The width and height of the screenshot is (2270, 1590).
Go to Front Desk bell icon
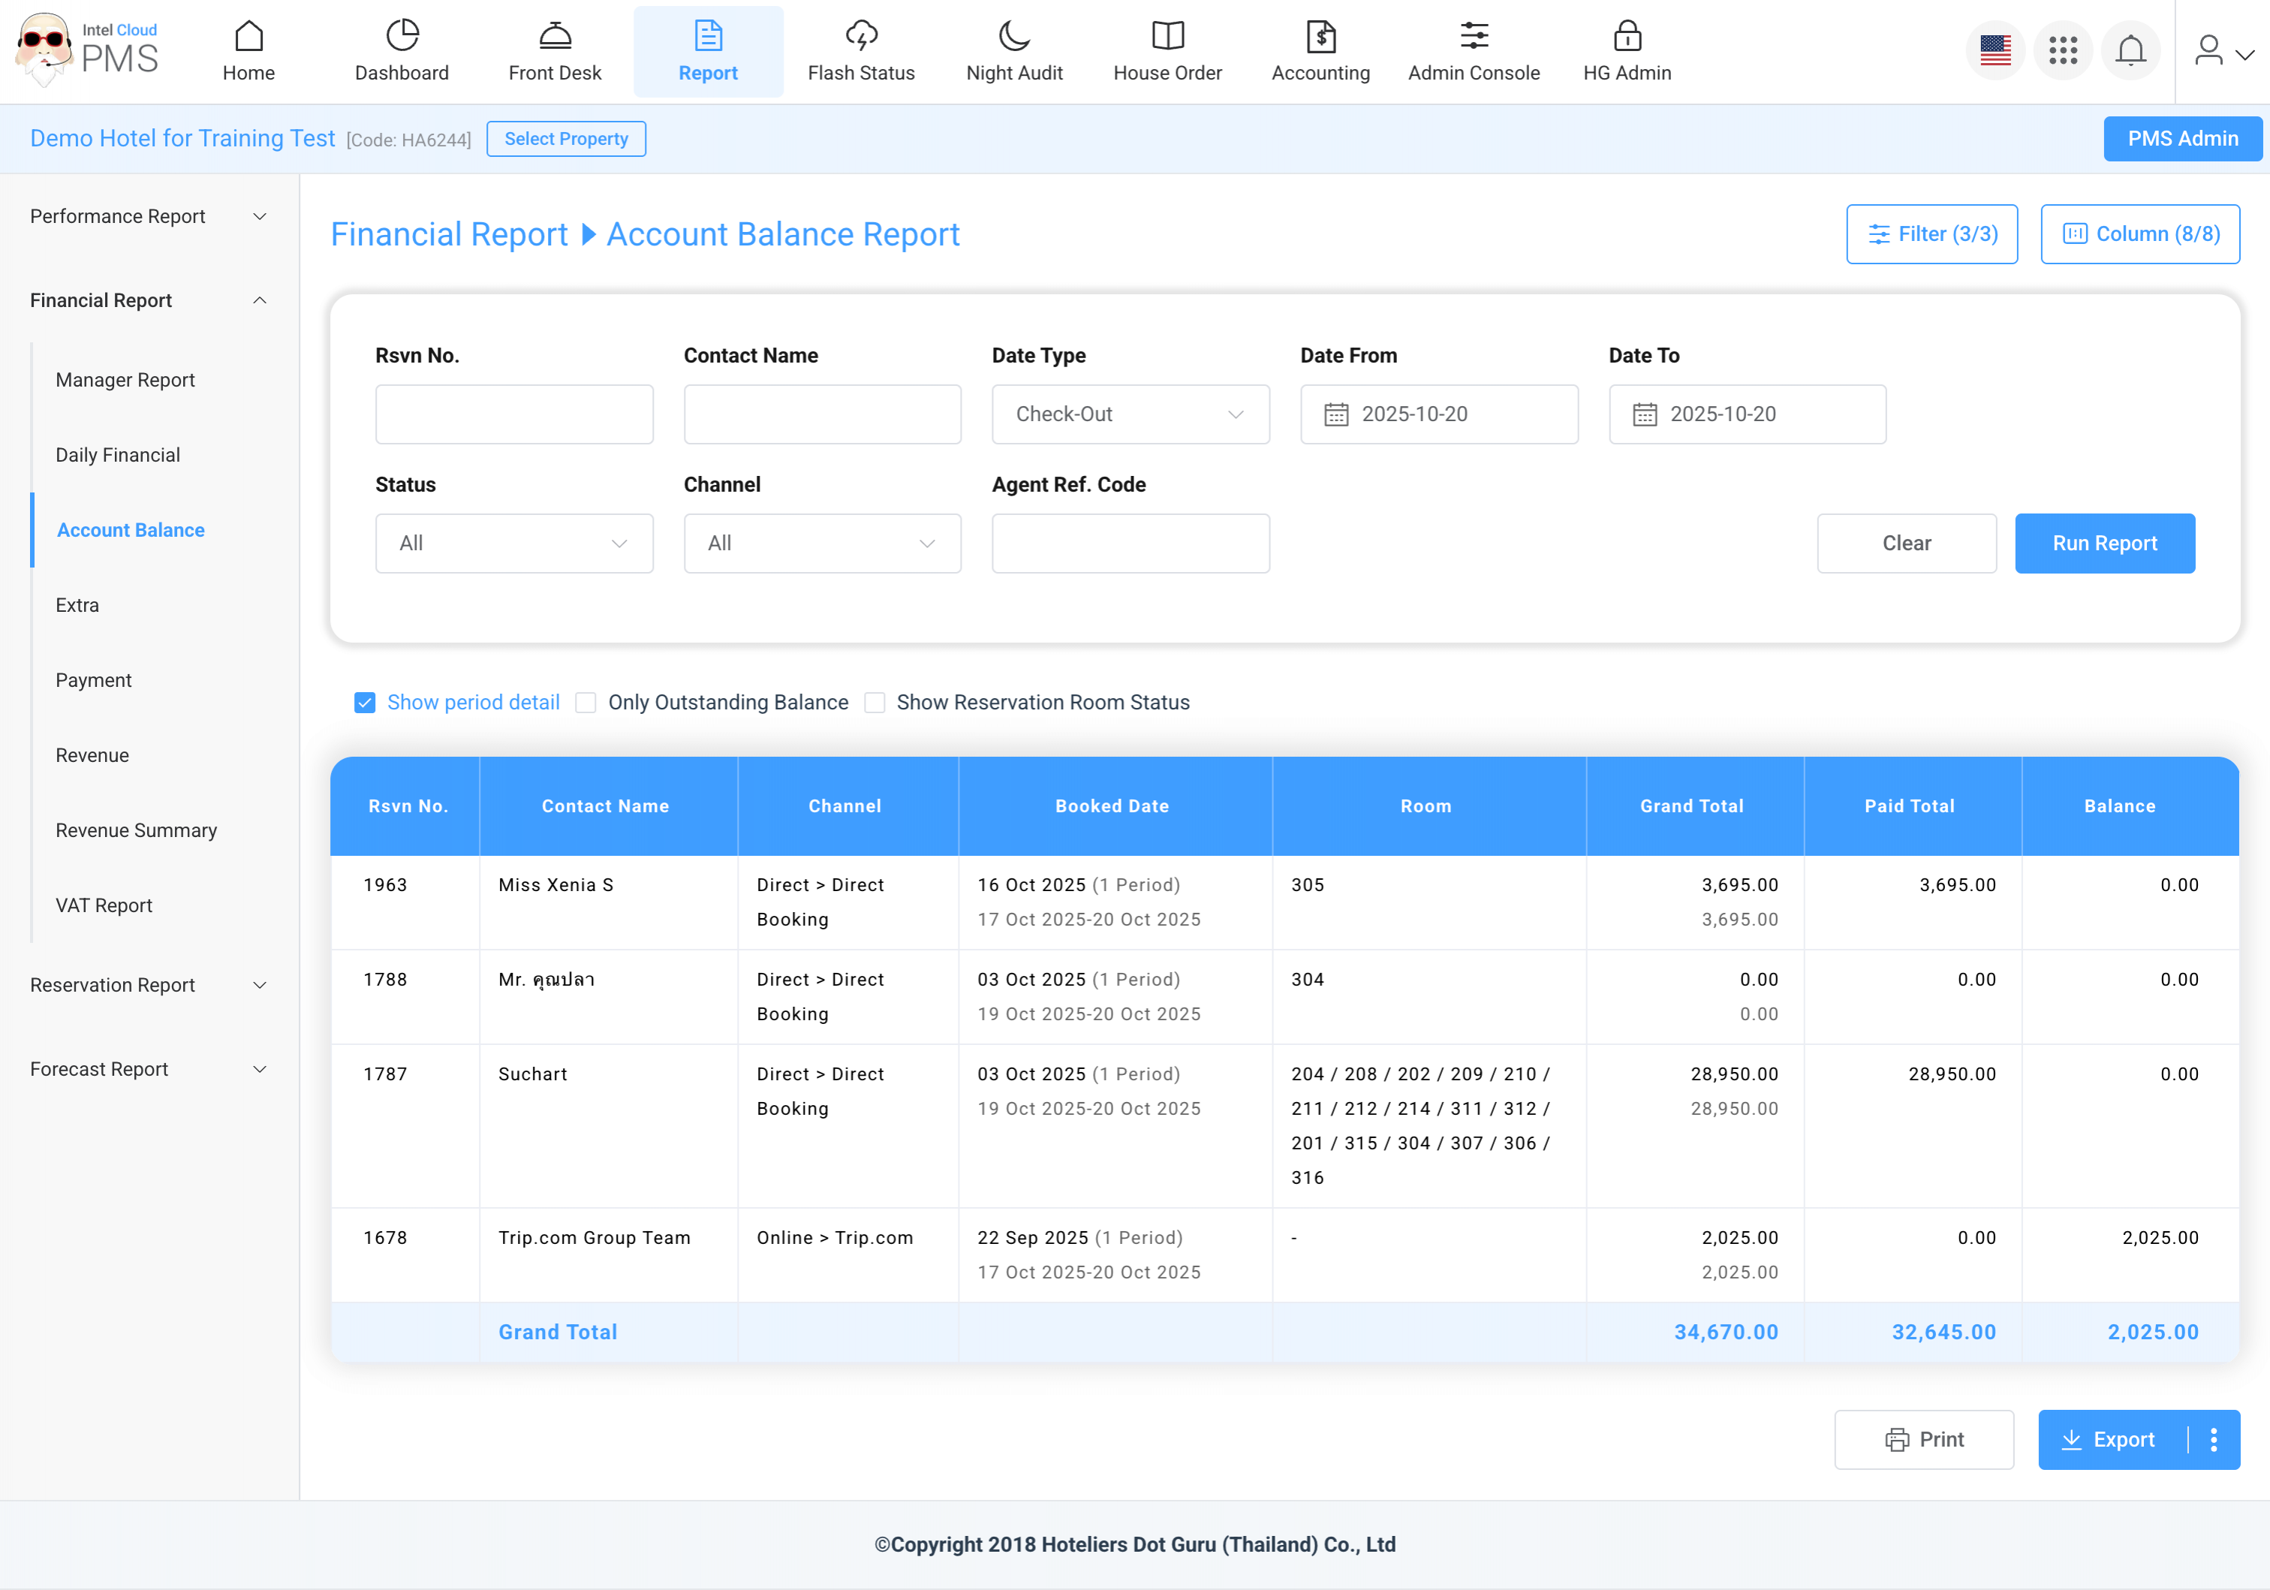(555, 37)
